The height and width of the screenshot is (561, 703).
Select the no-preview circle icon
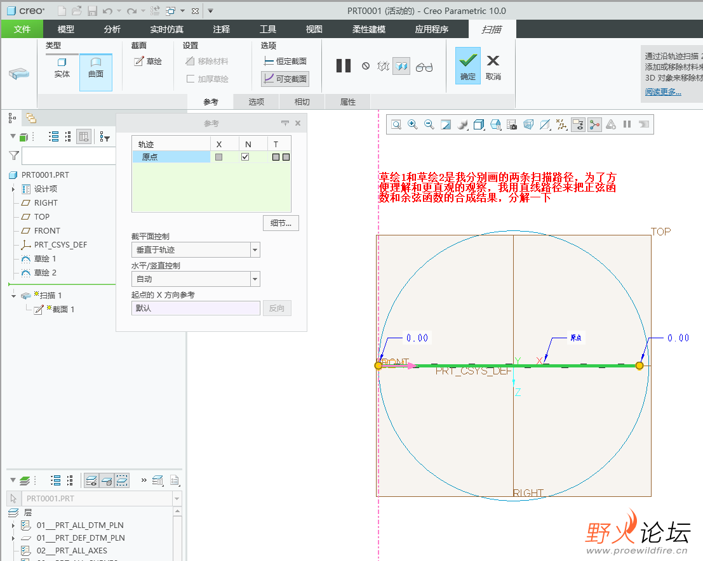[x=366, y=66]
